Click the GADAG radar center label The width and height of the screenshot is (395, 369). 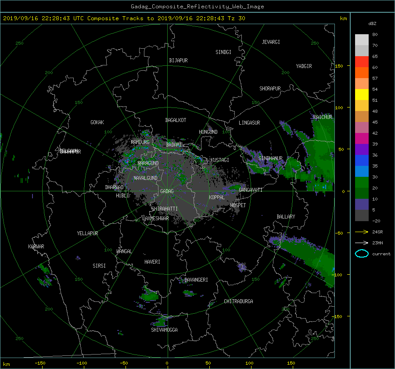point(167,191)
